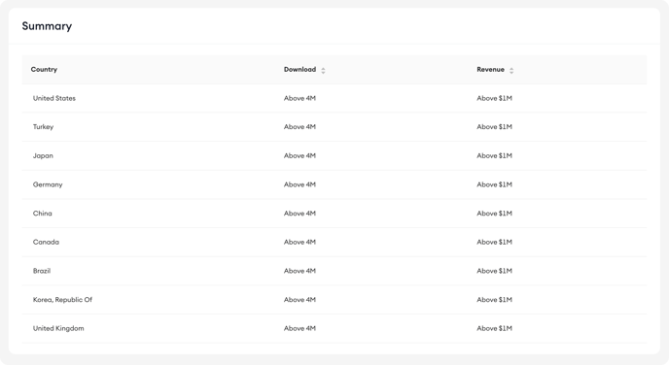
Task: Click the Download column header label
Action: (299, 70)
